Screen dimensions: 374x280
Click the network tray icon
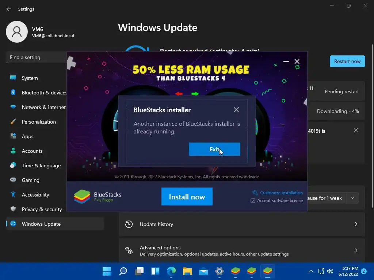click(x=321, y=271)
